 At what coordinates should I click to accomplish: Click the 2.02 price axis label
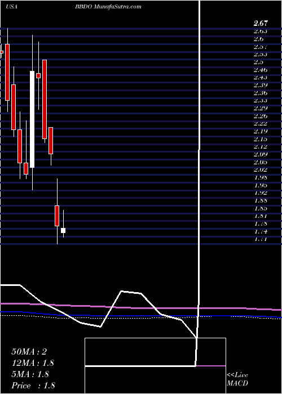(x=261, y=169)
